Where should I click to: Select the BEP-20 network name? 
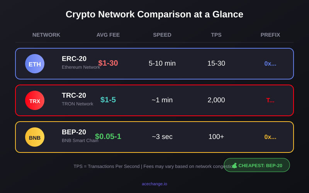pyautogui.click(x=74, y=132)
